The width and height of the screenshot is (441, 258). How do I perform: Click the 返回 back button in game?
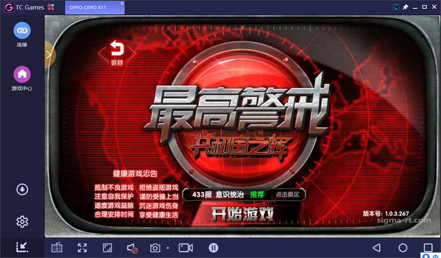coord(117,53)
